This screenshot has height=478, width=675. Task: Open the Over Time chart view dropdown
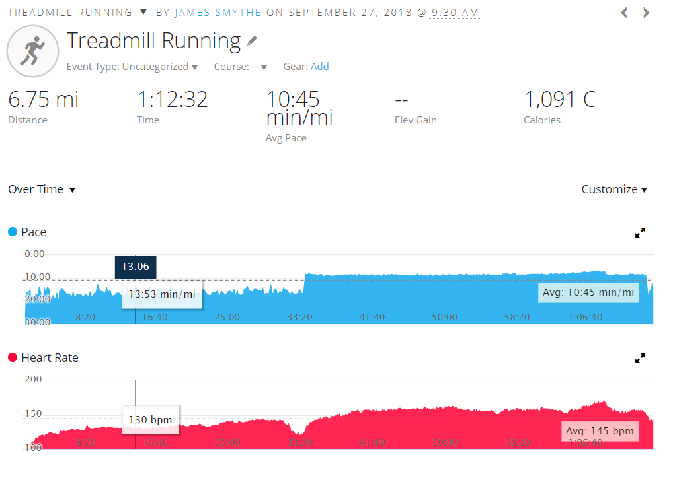coord(42,189)
